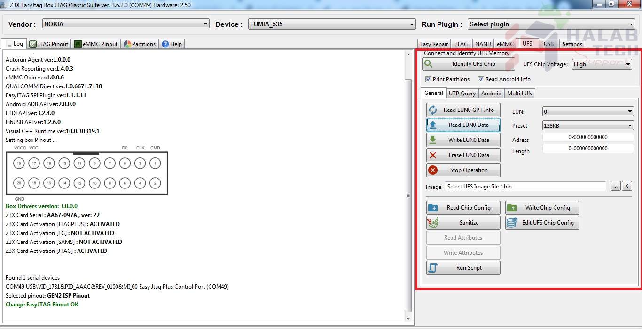Click pin 1 in the pinout diagram

pyautogui.click(x=155, y=164)
